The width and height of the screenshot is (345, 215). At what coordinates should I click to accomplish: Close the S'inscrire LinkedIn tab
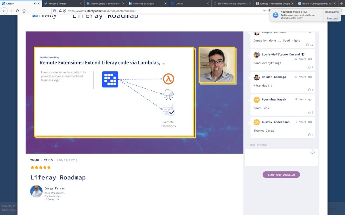[x=165, y=3]
